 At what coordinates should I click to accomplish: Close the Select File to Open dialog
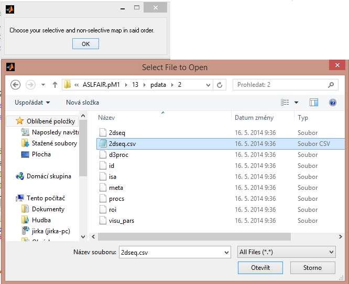tap(337, 65)
